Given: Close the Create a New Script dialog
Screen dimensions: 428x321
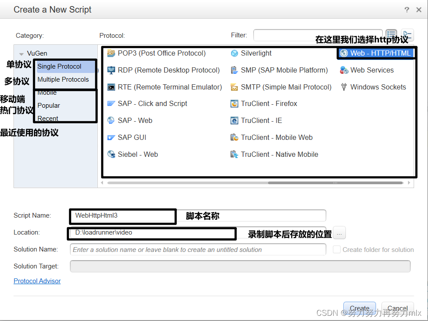Looking at the screenshot, I should click(419, 10).
